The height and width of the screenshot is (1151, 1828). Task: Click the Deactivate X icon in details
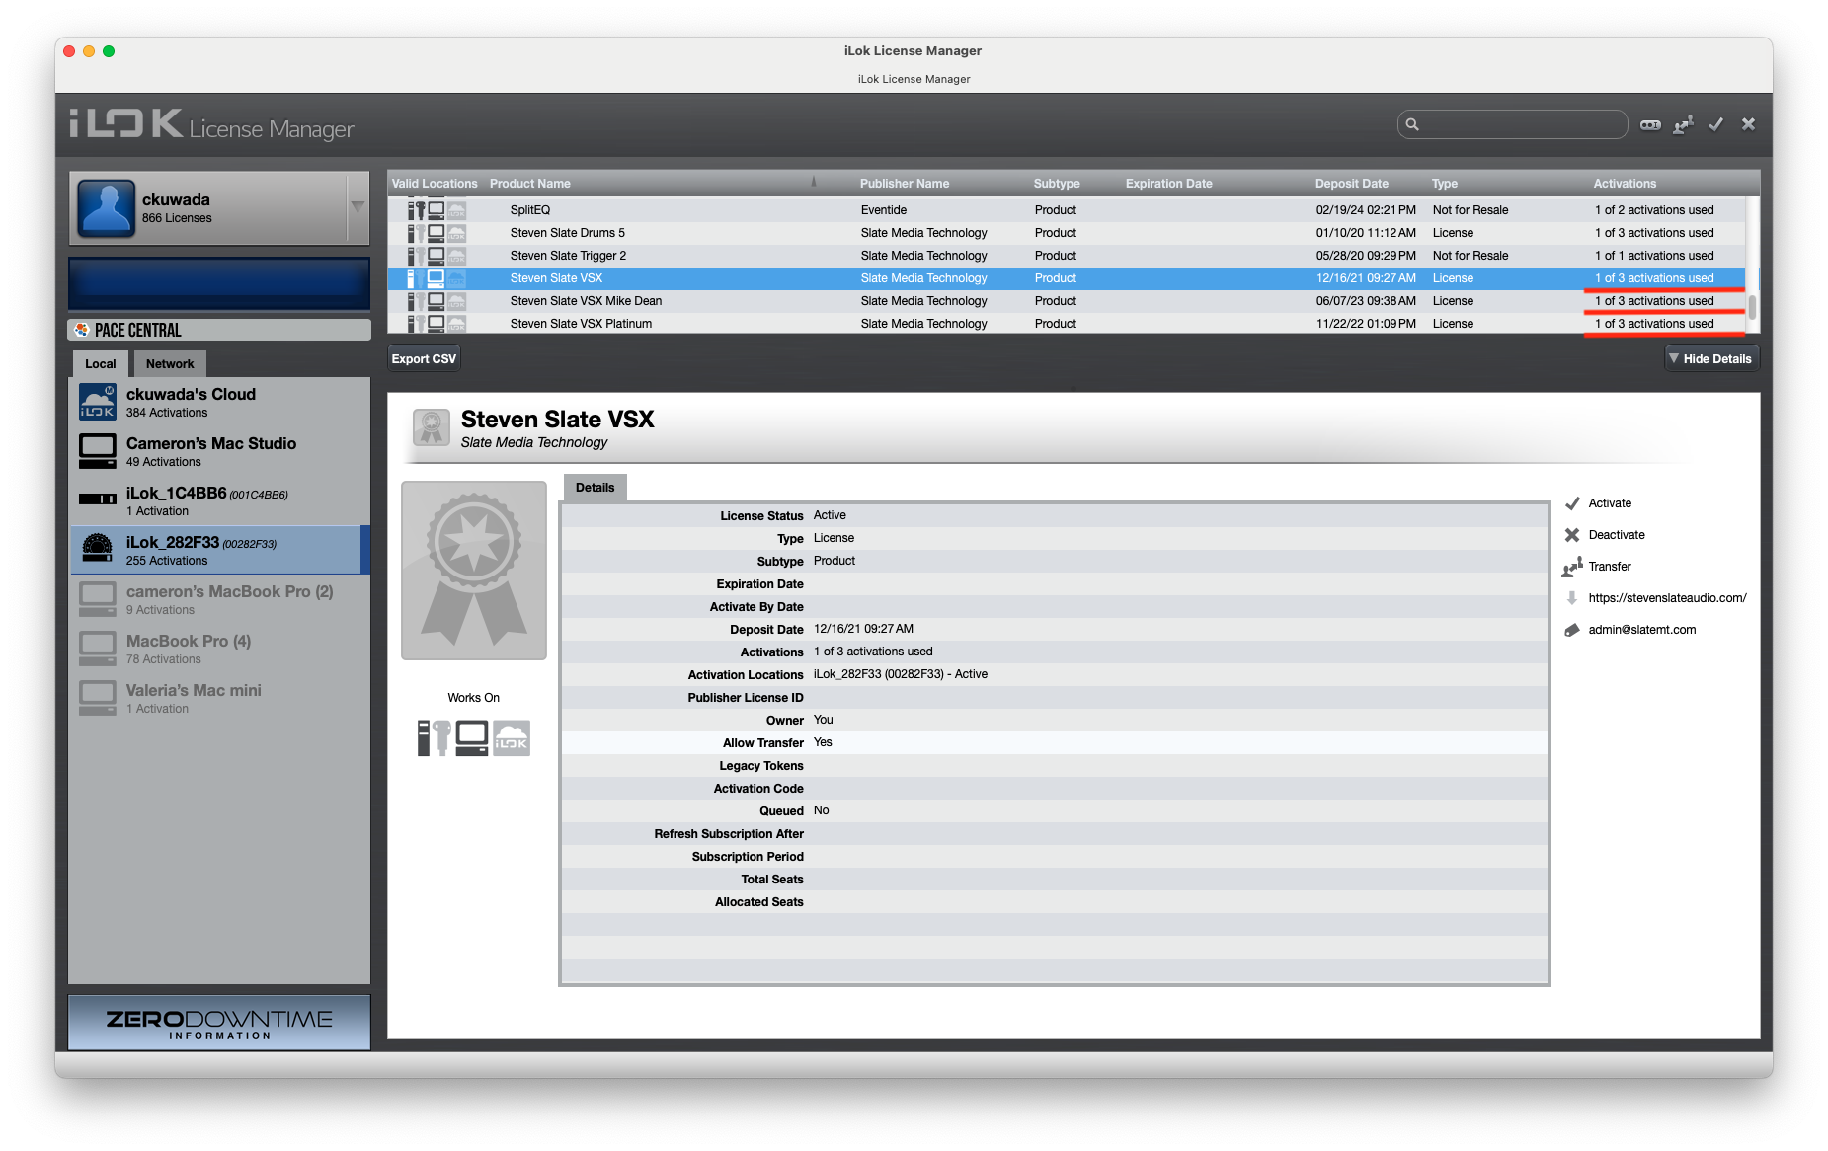[x=1572, y=535]
